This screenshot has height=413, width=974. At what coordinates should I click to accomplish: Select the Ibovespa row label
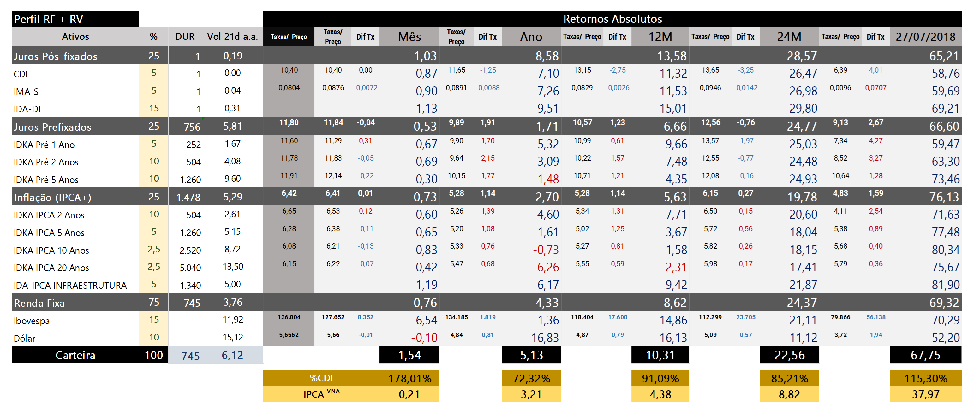(x=32, y=321)
